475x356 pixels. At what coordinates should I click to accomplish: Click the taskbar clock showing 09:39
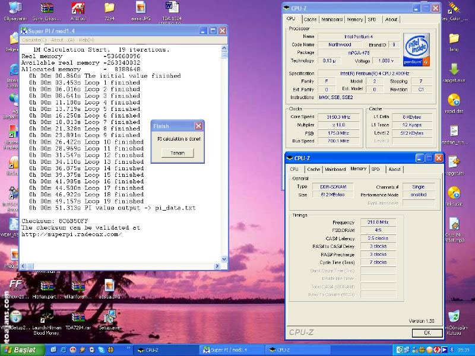[x=464, y=350]
